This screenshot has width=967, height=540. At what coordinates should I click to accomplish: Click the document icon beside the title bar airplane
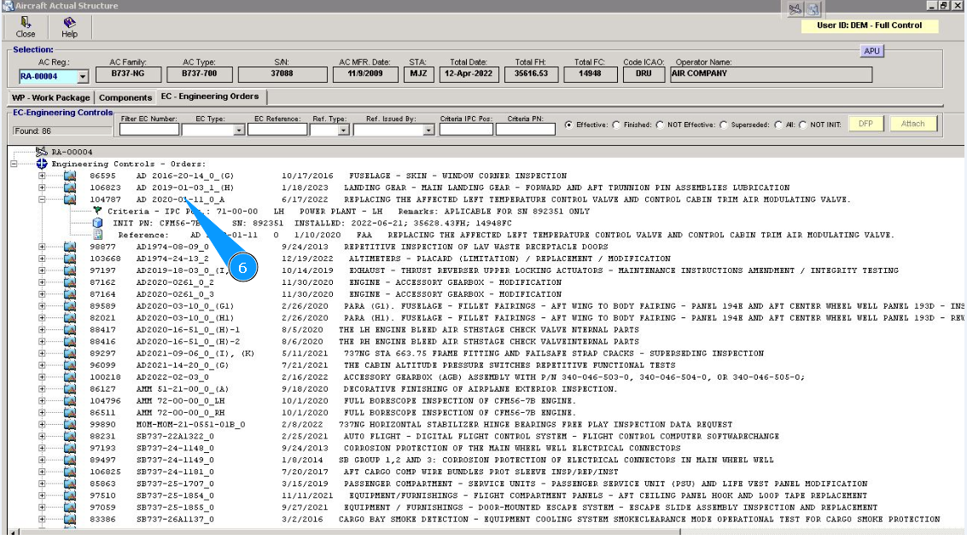[813, 9]
